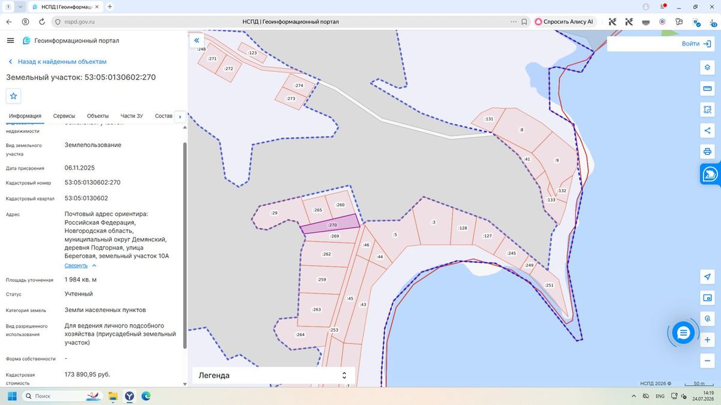Screen dimensions: 721x405
Task: Switch to the Объекты tab
Action: tap(98, 116)
